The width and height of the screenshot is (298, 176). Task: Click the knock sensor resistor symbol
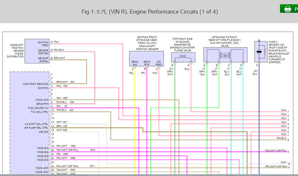[265, 52]
